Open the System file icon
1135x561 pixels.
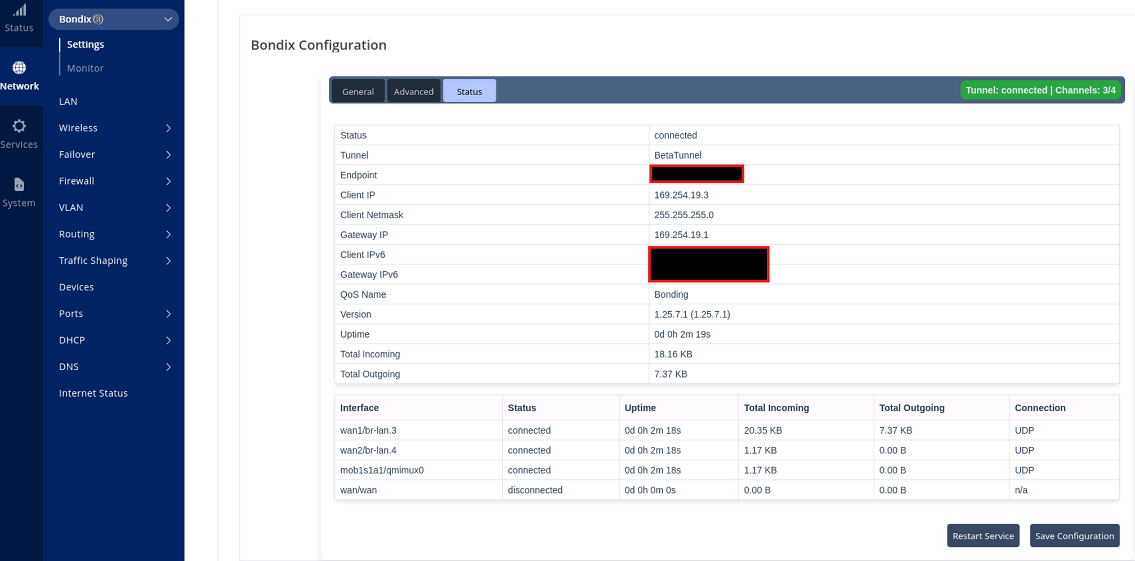point(19,185)
